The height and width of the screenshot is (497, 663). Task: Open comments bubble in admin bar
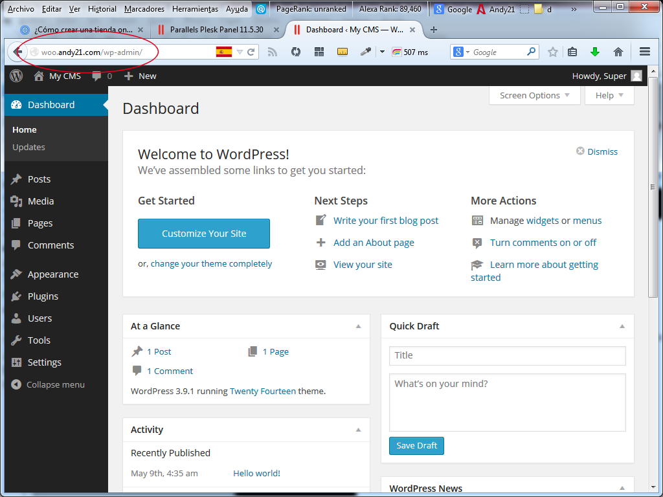click(x=97, y=76)
